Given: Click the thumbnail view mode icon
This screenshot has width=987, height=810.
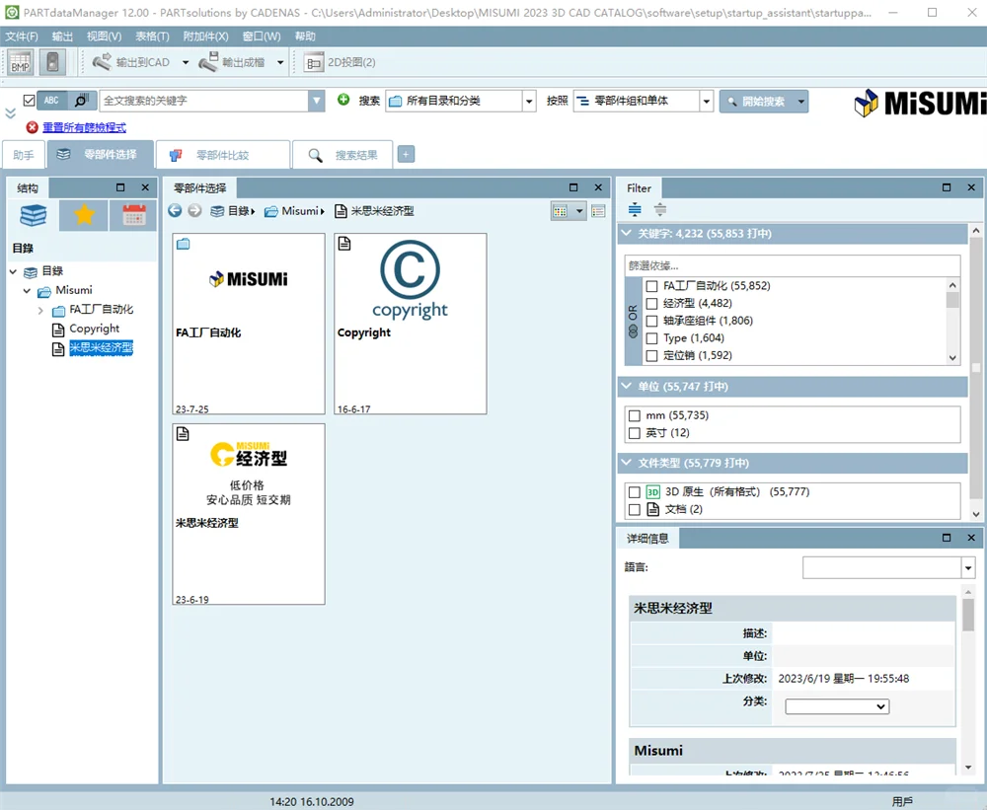Looking at the screenshot, I should [561, 211].
